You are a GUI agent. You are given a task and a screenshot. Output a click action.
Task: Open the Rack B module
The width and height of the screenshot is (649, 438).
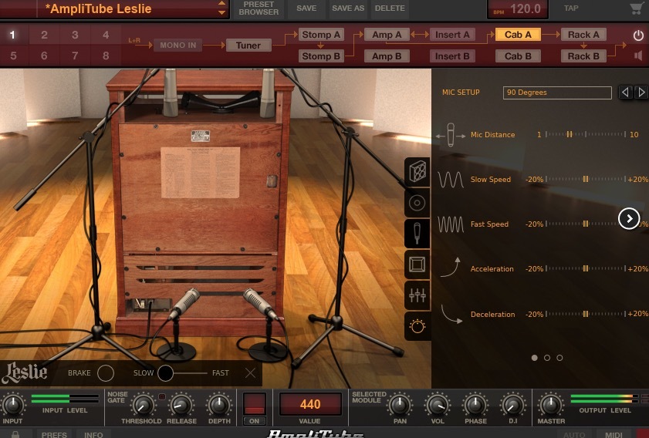click(583, 56)
